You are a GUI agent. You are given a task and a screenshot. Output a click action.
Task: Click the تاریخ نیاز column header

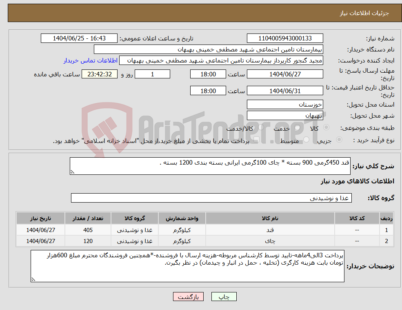click(x=40, y=219)
